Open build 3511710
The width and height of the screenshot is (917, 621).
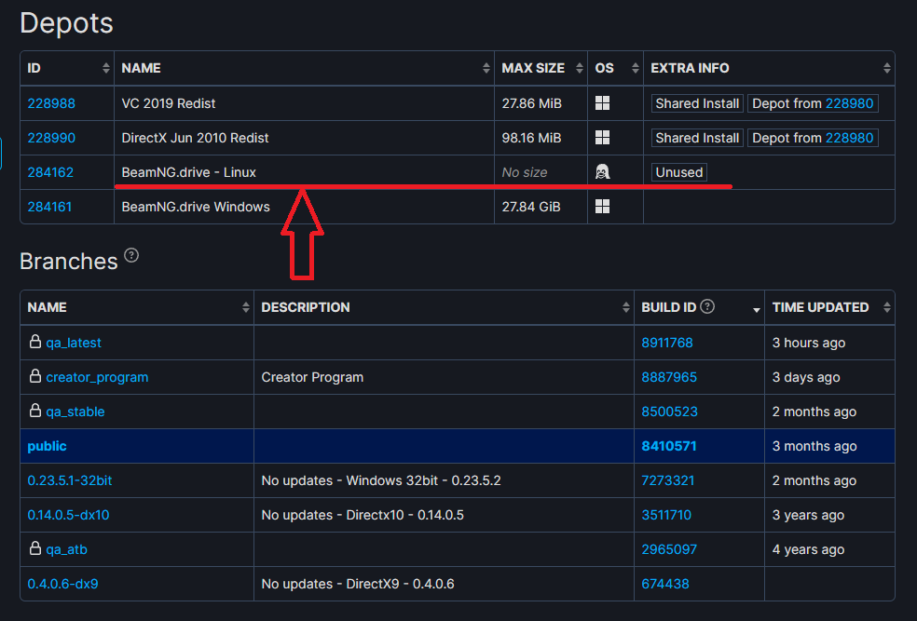click(x=666, y=515)
